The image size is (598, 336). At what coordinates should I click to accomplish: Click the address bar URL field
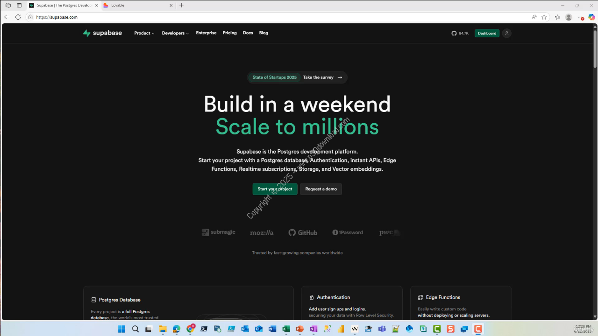280,17
